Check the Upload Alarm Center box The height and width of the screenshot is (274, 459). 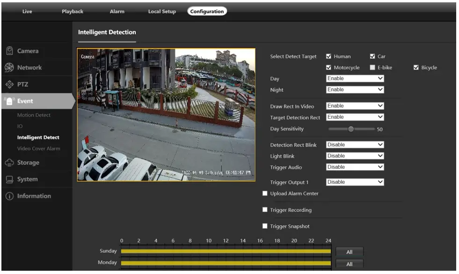(x=265, y=194)
